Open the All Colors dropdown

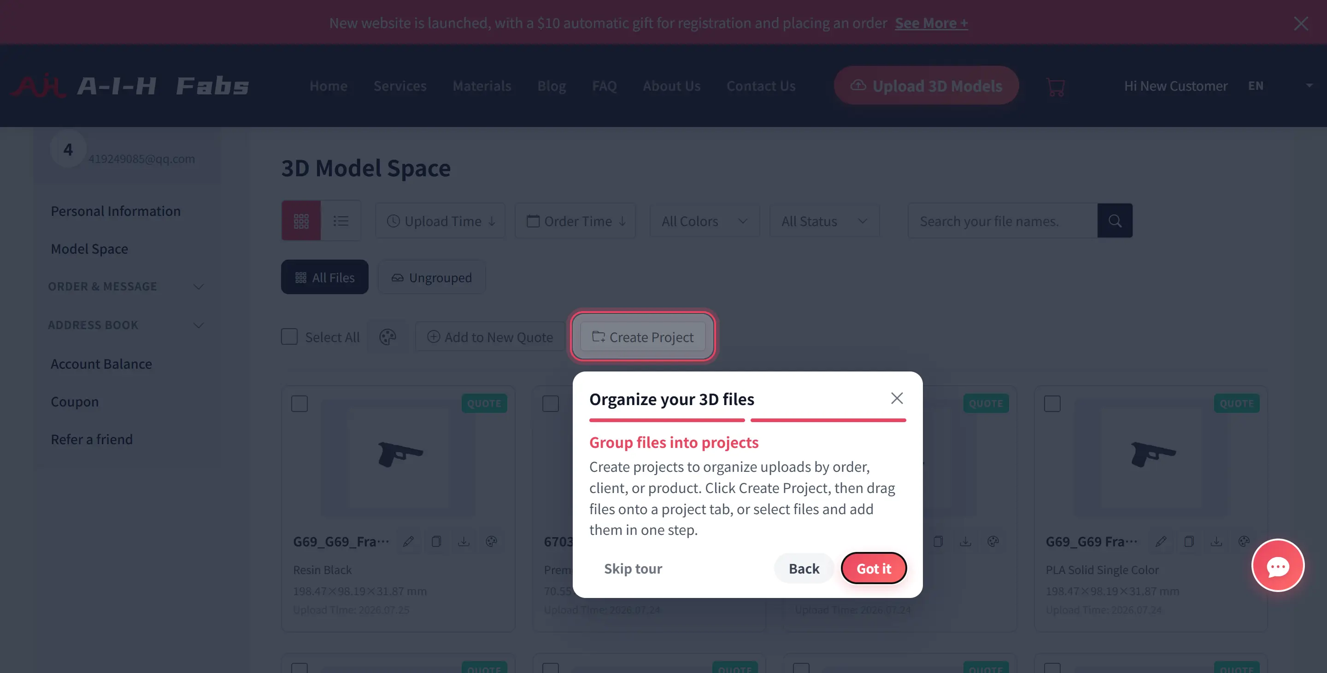pos(705,221)
